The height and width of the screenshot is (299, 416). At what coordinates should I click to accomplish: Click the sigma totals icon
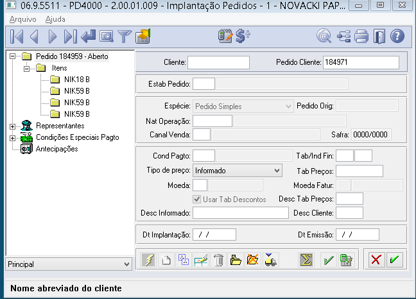click(306, 260)
